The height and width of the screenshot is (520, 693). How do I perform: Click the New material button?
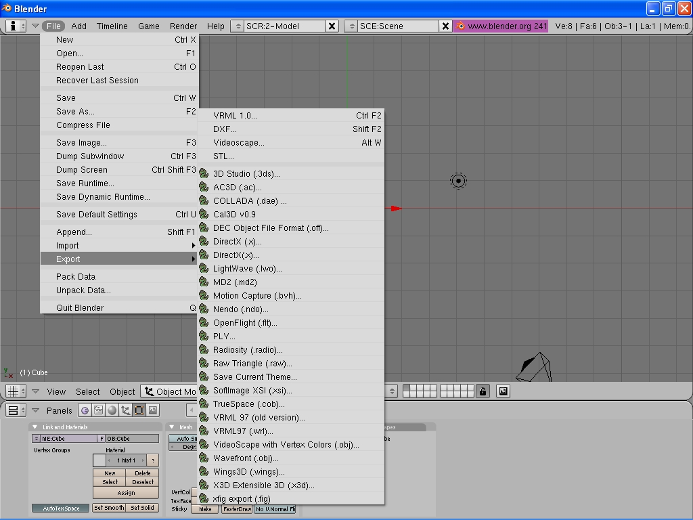[x=110, y=473]
